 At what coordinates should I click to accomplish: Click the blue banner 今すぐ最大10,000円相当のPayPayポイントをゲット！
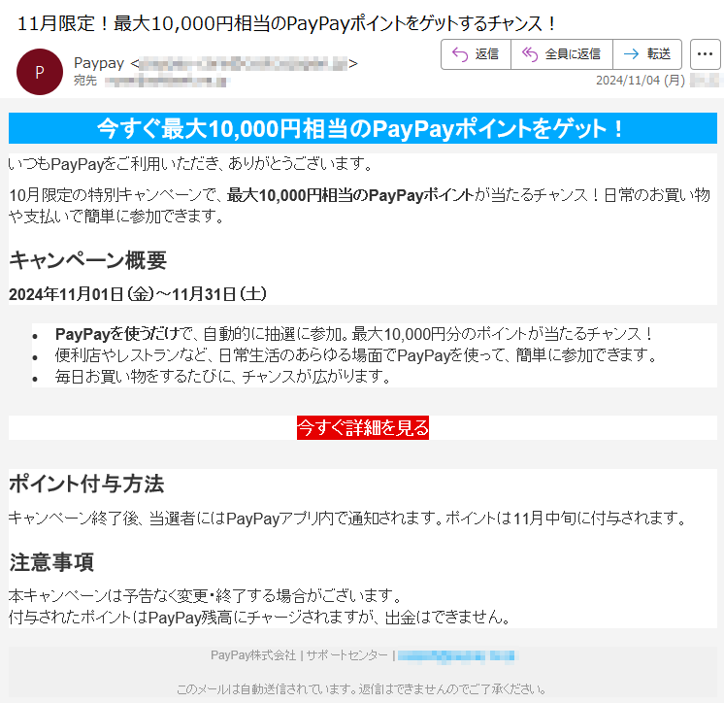pyautogui.click(x=362, y=128)
